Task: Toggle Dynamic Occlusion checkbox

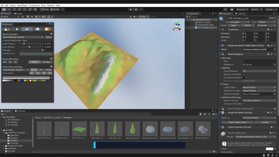Action: [x=243, y=104]
